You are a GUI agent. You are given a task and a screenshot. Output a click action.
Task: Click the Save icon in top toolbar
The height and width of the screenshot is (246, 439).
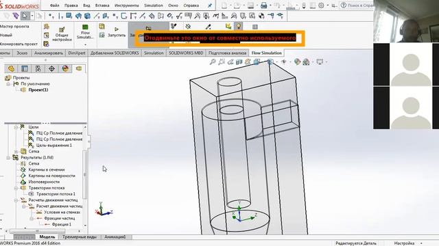(250, 5)
